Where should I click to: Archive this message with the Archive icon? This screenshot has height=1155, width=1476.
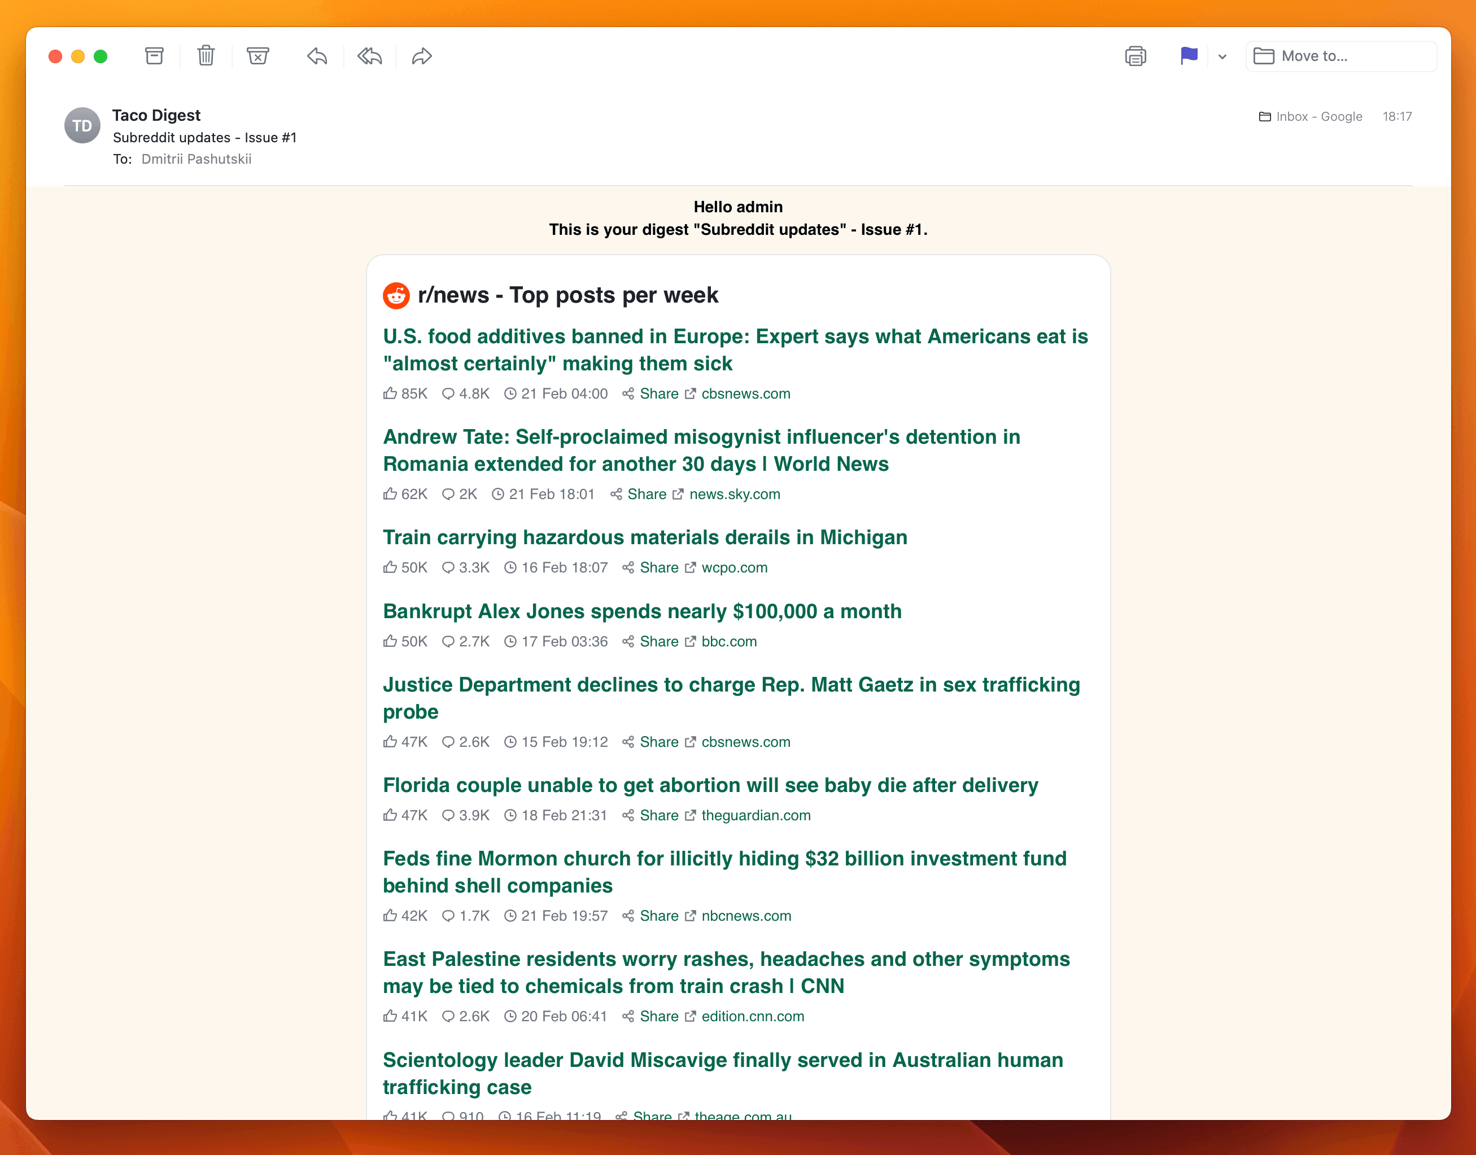(x=154, y=56)
